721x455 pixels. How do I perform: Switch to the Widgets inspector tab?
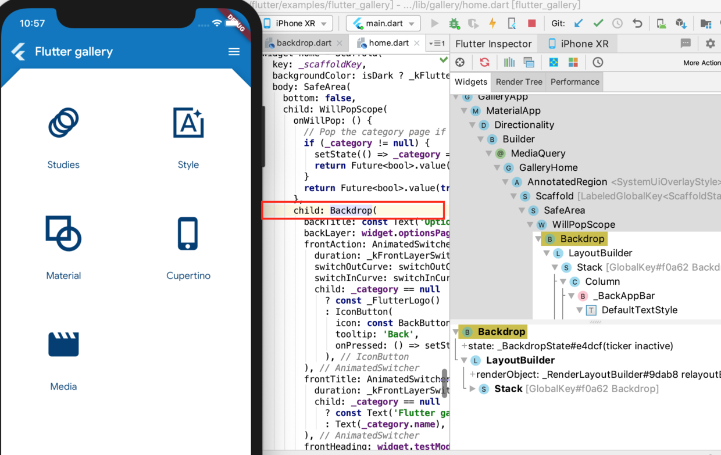pos(471,82)
